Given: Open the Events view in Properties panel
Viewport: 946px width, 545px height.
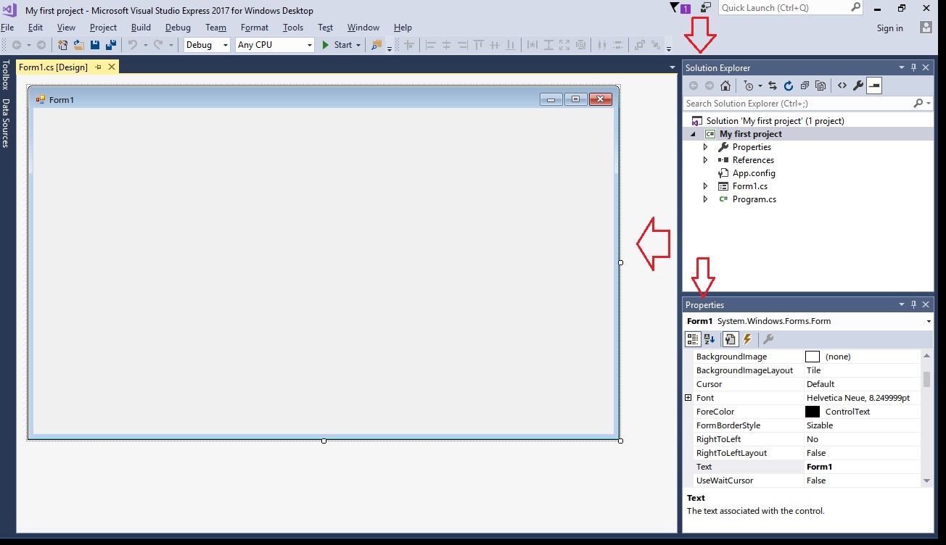Looking at the screenshot, I should click(746, 338).
